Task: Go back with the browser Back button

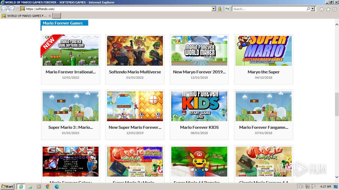Action: click(4, 9)
